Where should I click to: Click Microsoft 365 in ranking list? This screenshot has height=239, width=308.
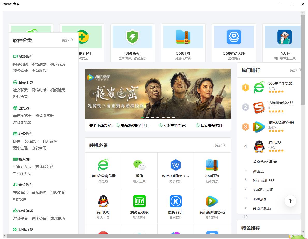tap(263, 181)
